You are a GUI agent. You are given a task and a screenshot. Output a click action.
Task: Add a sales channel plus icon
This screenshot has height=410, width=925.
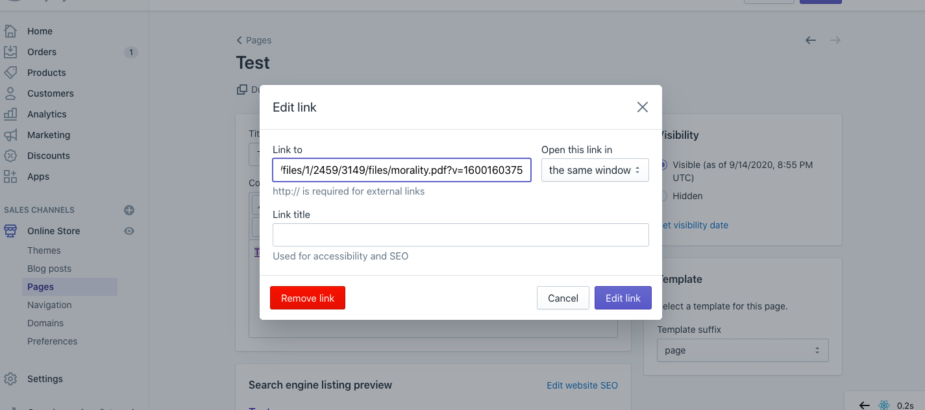[x=129, y=210]
